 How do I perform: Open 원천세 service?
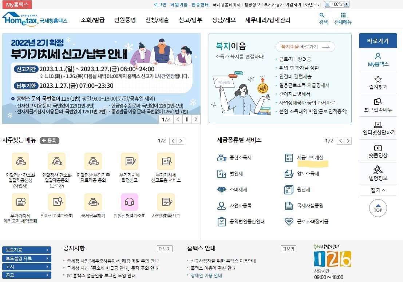(x=297, y=190)
